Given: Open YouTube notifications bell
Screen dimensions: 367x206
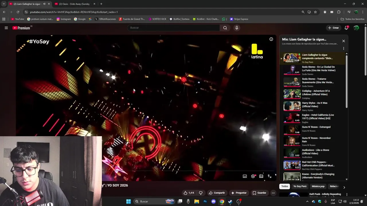Looking at the screenshot, I should [x=346, y=28].
